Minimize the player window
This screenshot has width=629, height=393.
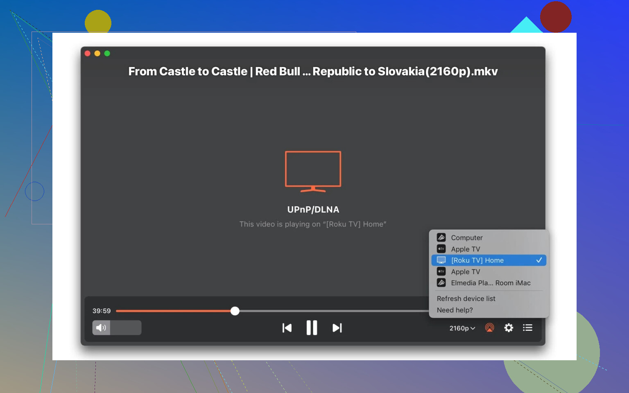coord(97,53)
